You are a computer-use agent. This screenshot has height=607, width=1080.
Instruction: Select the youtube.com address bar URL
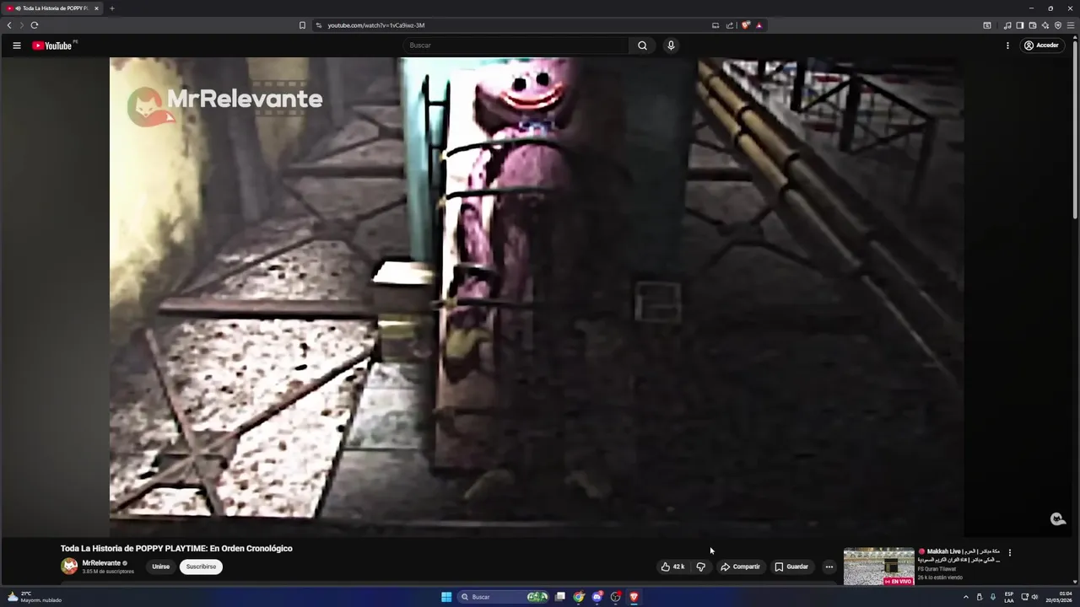coord(375,25)
